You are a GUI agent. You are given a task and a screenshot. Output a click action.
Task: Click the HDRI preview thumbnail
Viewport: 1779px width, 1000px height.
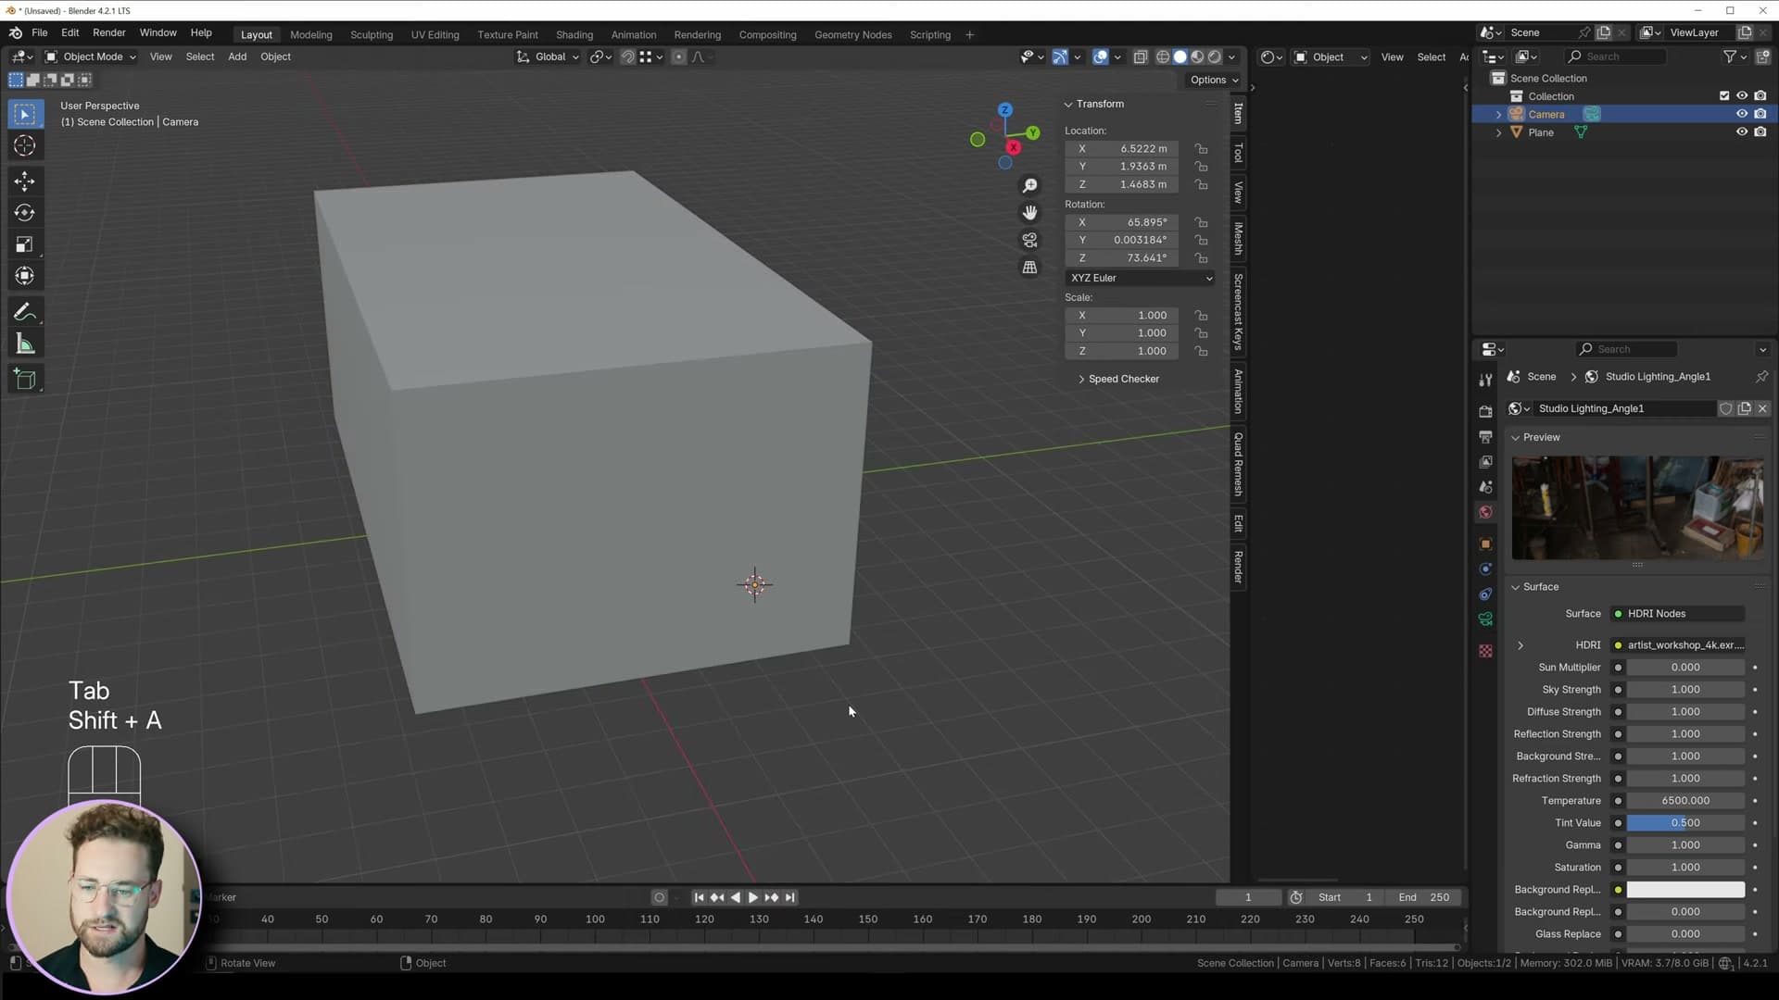(x=1637, y=507)
